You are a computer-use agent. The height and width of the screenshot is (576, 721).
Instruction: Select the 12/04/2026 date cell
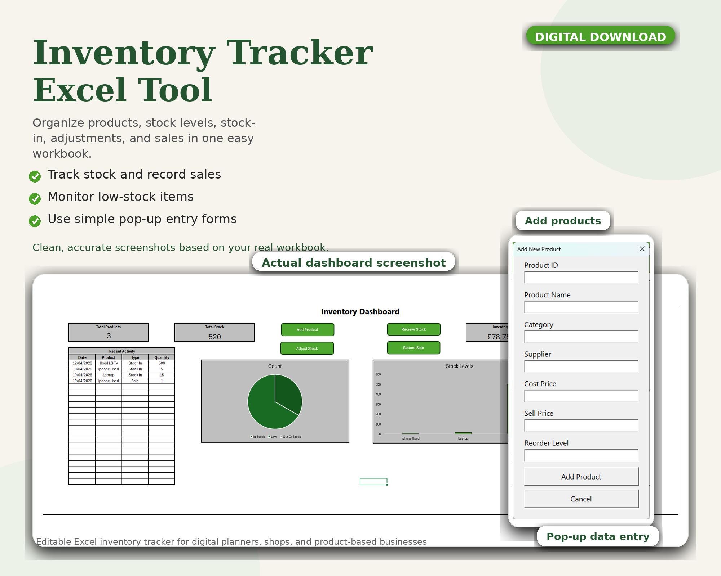pos(82,363)
